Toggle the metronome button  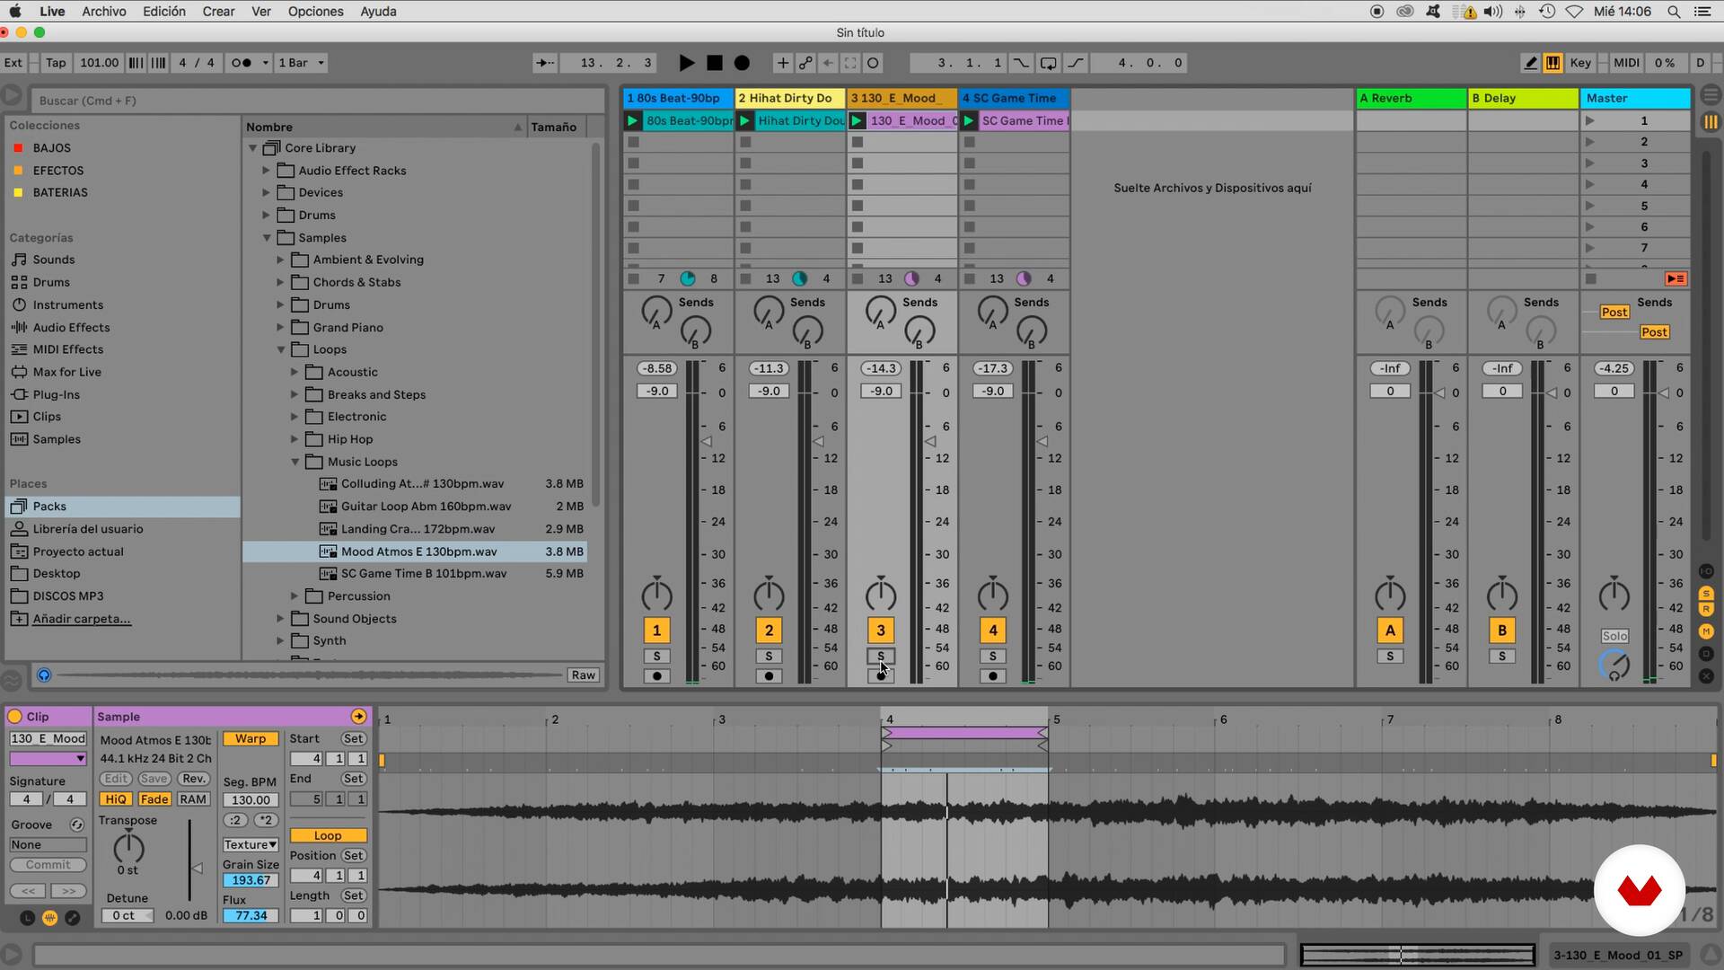tap(242, 63)
